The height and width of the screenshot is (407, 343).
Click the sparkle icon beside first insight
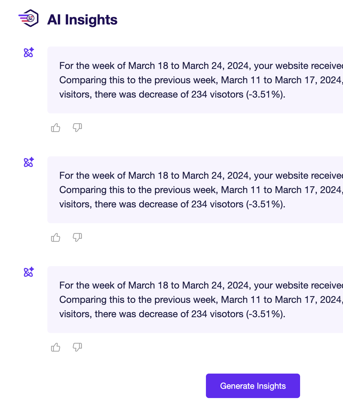pos(29,53)
